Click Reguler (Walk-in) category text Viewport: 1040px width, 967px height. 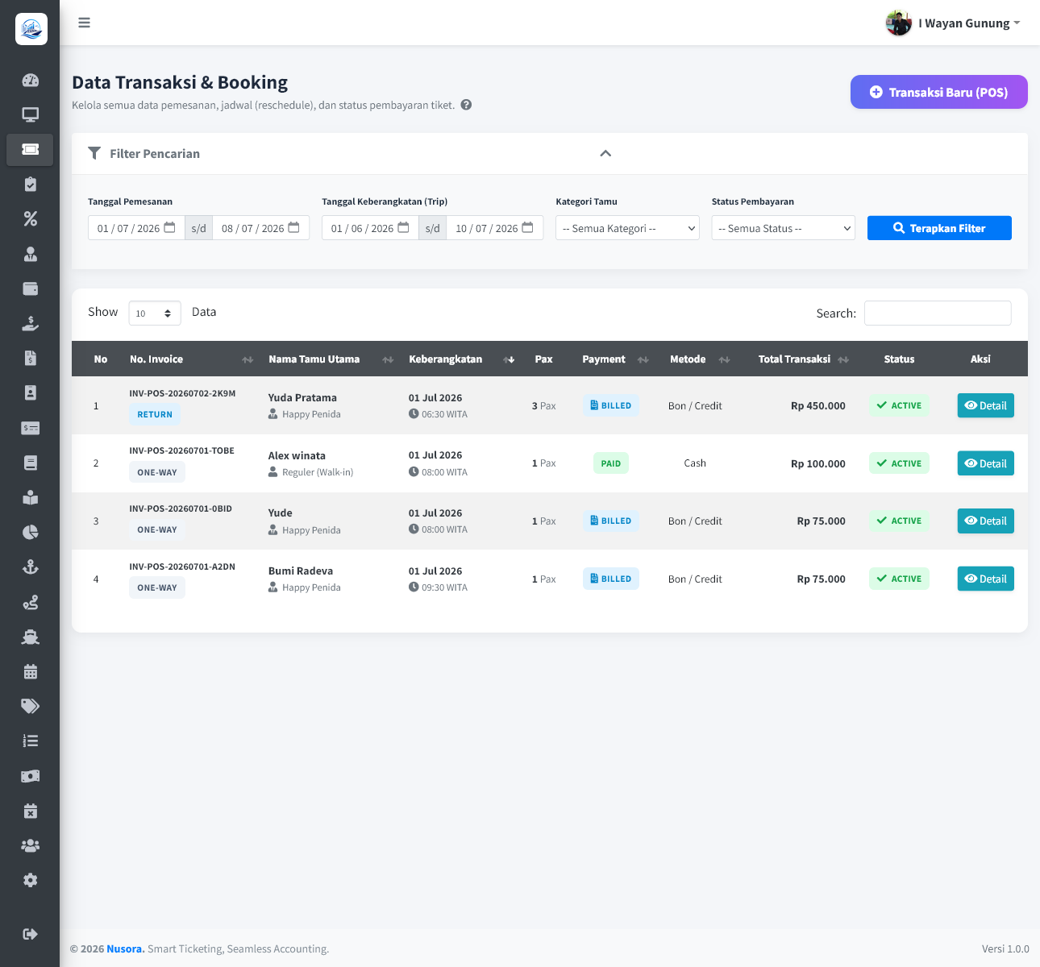[x=318, y=472]
